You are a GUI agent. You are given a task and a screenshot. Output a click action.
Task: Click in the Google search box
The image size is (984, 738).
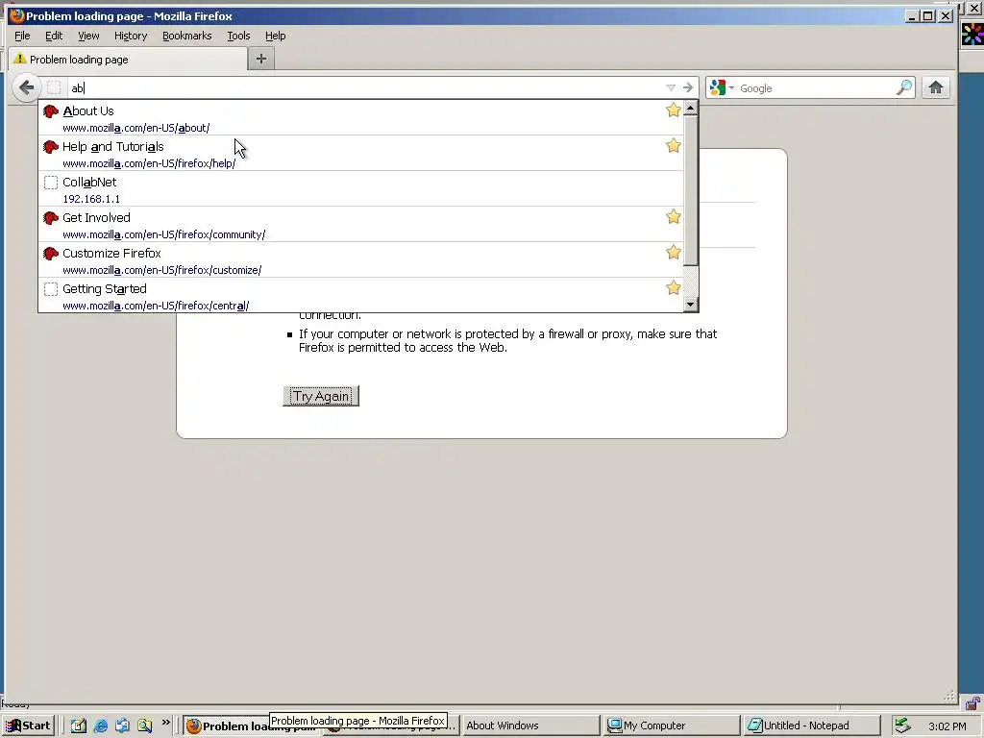(x=816, y=88)
